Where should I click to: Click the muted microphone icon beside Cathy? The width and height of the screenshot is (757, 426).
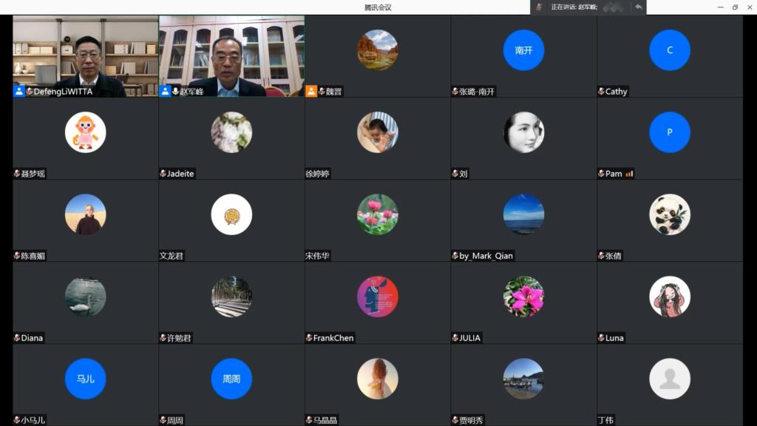pyautogui.click(x=601, y=92)
